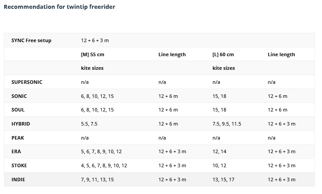Image resolution: width=322 pixels, height=194 pixels.
Task: Select the '7, 9, 11, 13, 15' cell
Action: pos(97,180)
